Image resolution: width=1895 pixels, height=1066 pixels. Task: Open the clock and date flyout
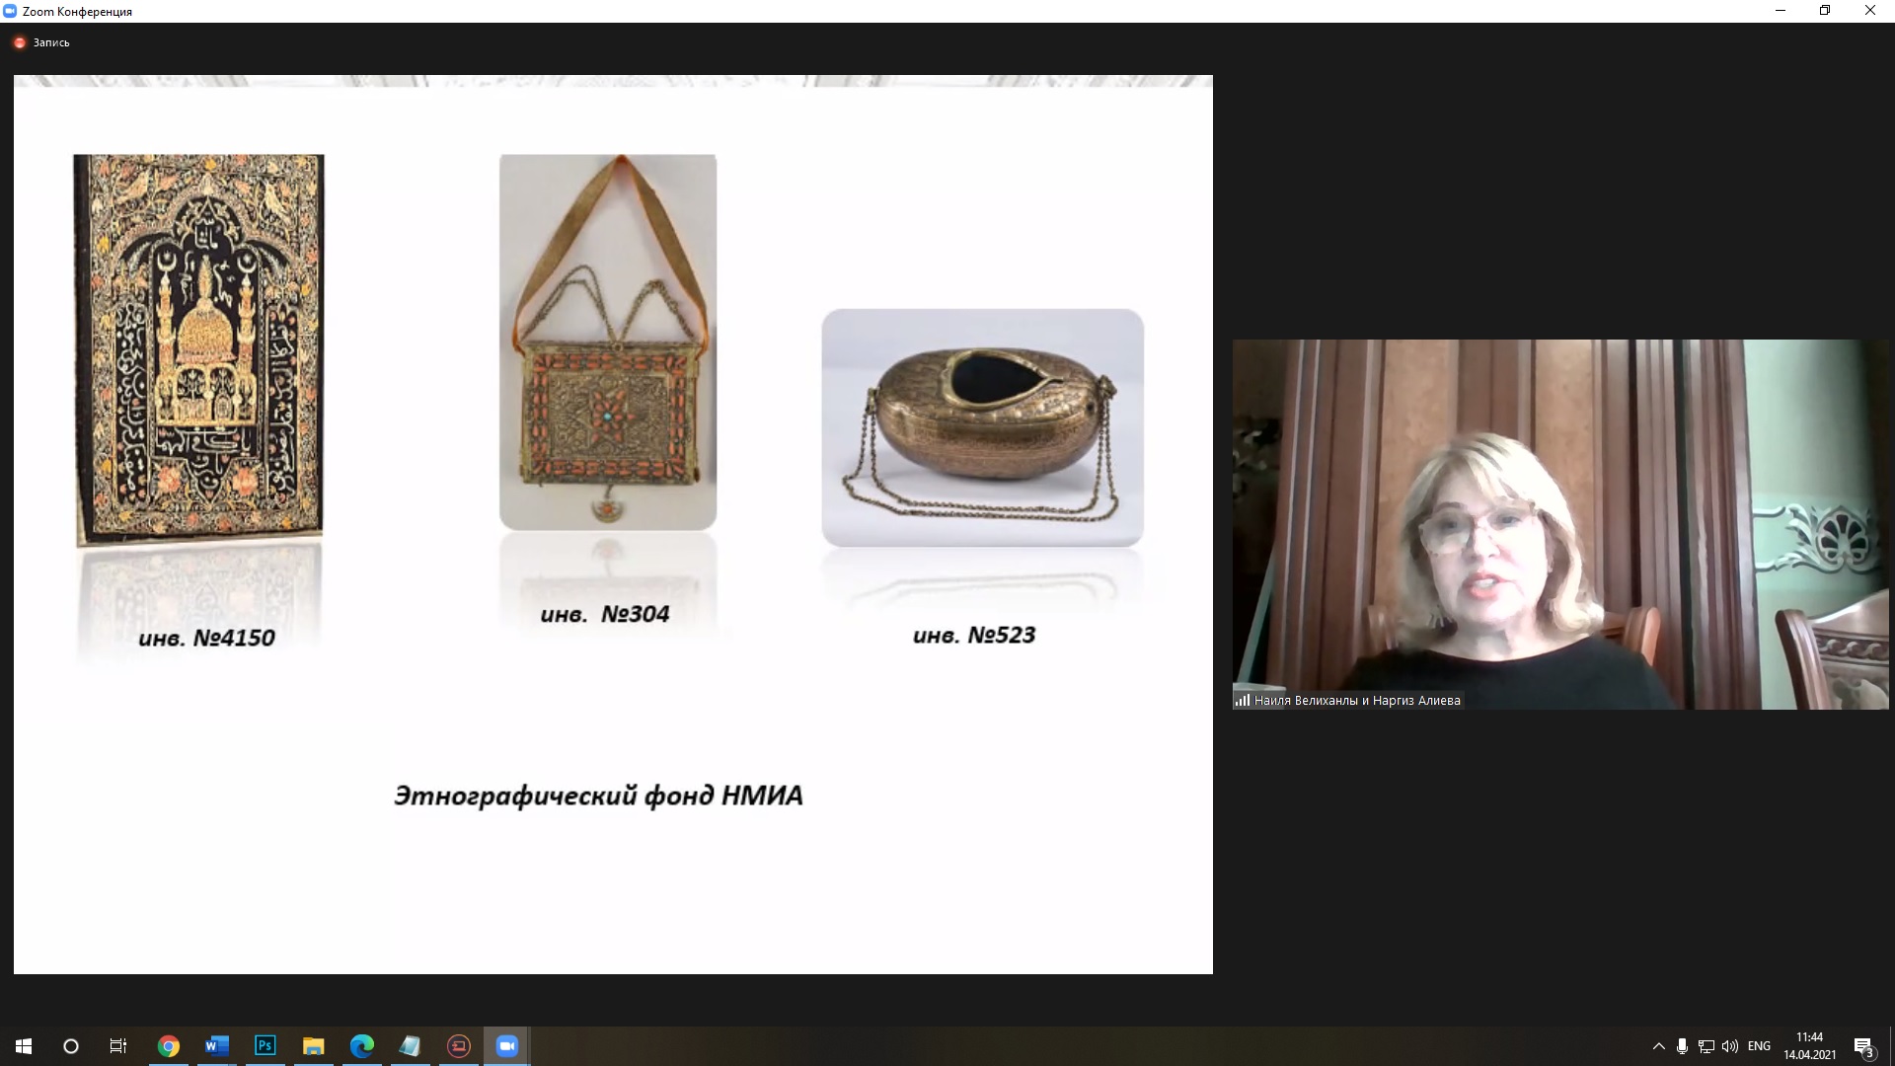tap(1809, 1046)
